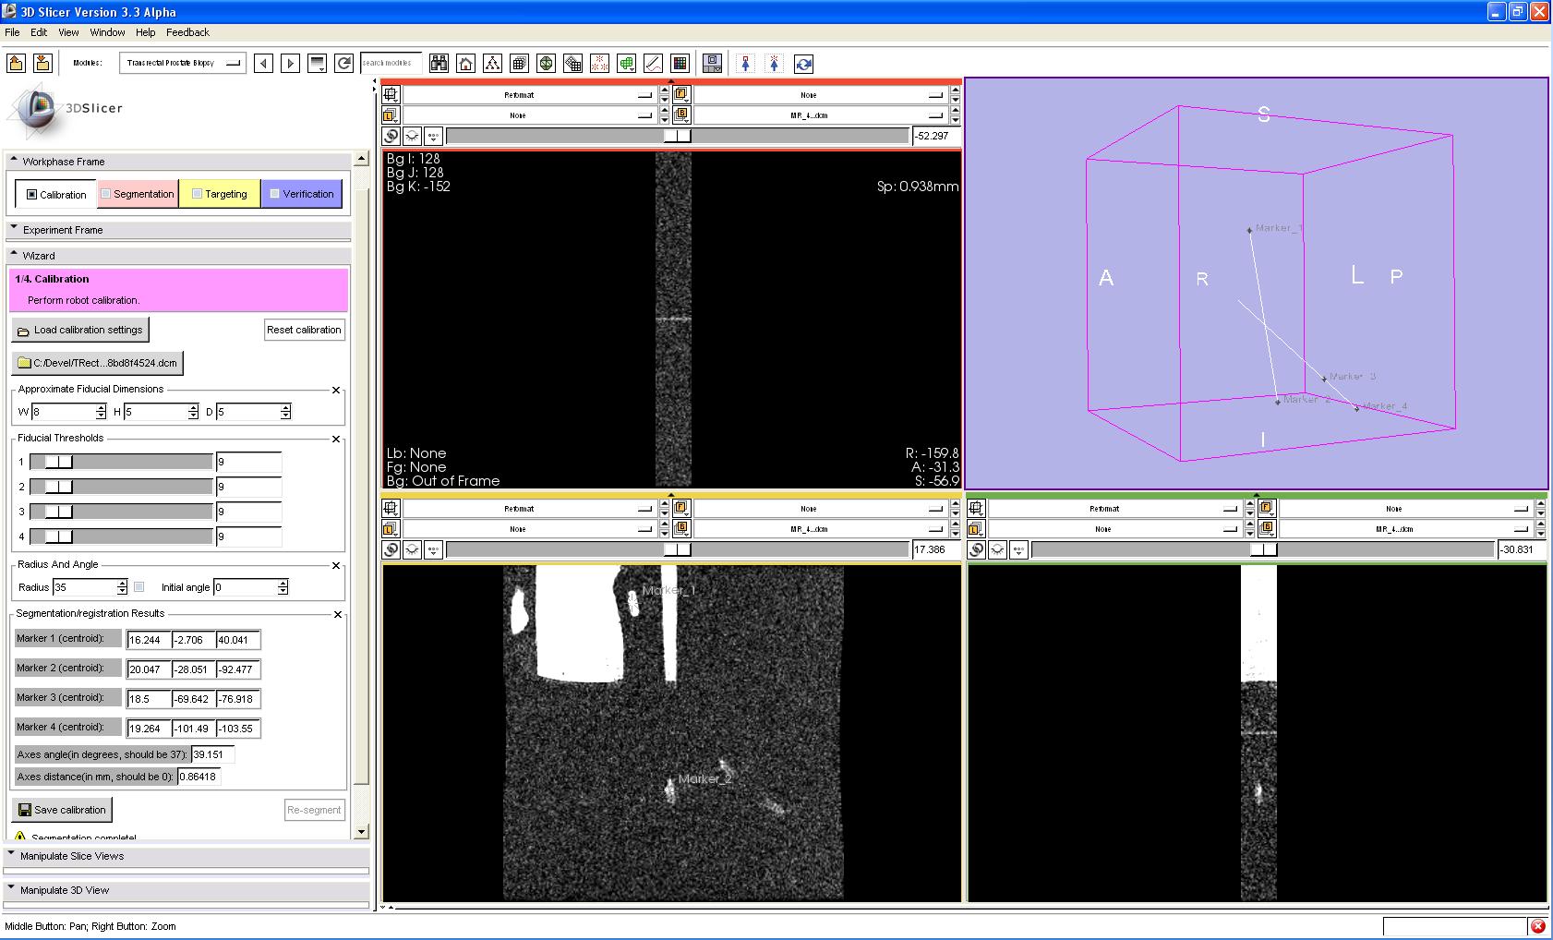Click the refresh module history icon
1553x940 pixels.
pos(343,63)
